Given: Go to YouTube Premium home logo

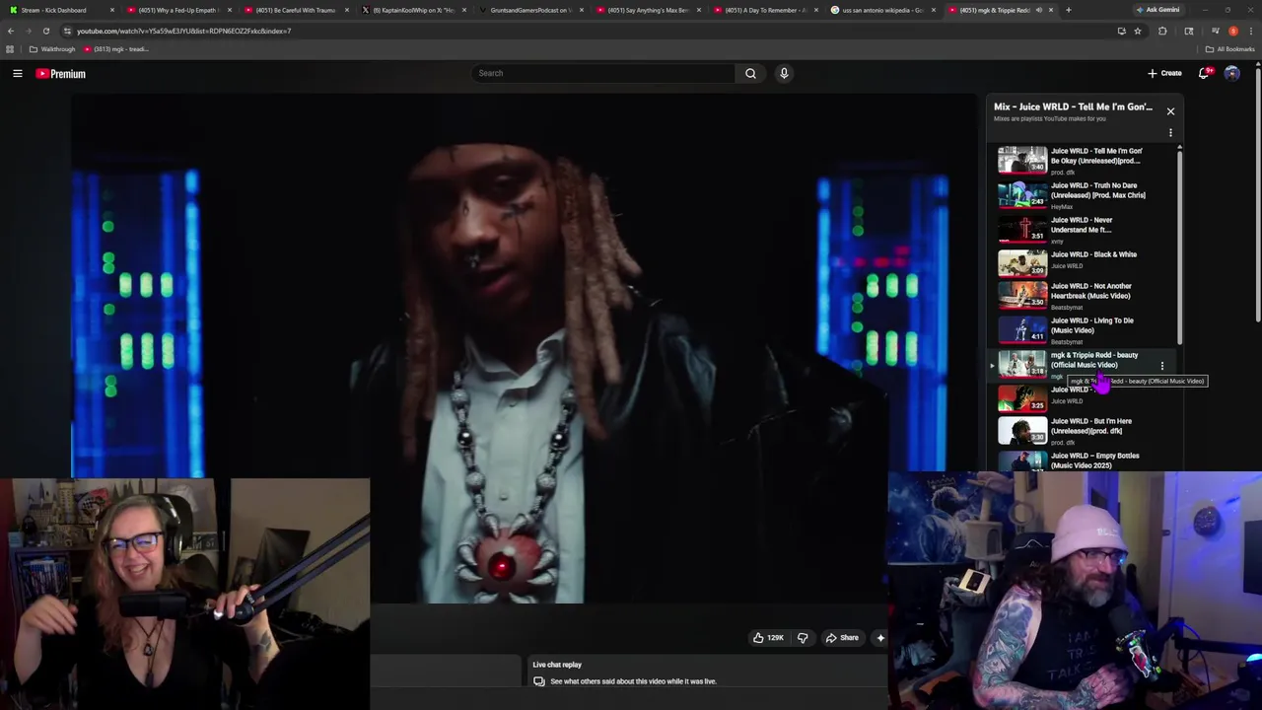Looking at the screenshot, I should tap(61, 73).
